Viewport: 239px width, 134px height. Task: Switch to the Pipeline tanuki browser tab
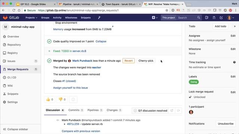[x=78, y=4]
